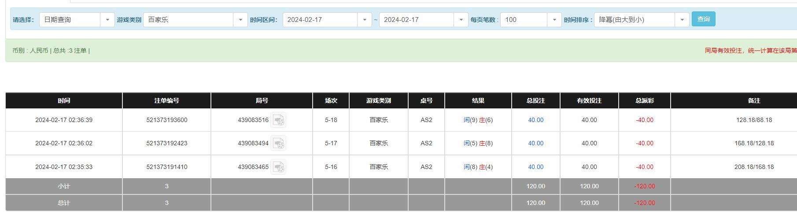This screenshot has height=212, width=797.
Task: Click bet number 521373192423
Action: point(167,143)
